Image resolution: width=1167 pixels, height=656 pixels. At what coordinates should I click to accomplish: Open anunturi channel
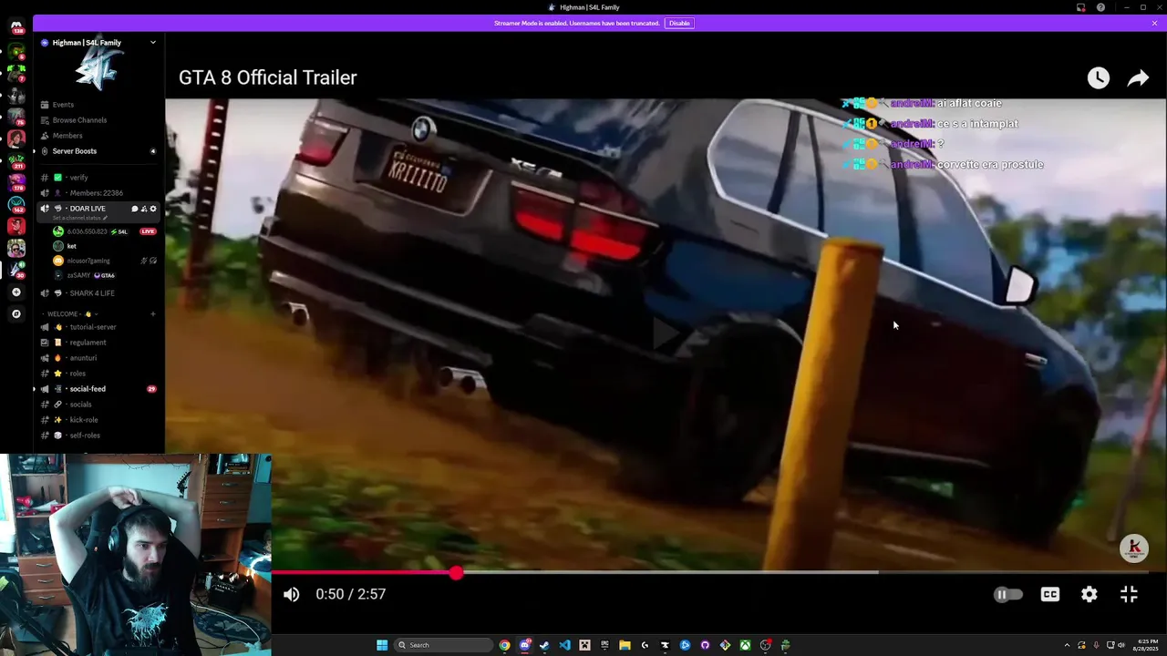[99, 358]
